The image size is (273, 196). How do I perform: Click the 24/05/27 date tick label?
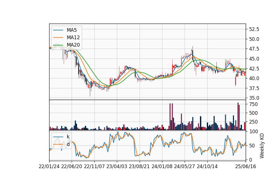pos(184,167)
